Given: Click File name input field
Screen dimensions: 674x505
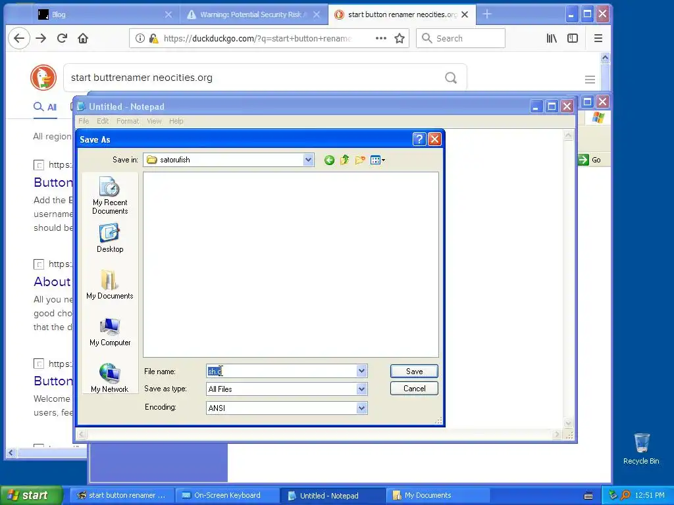Looking at the screenshot, I should coord(282,371).
